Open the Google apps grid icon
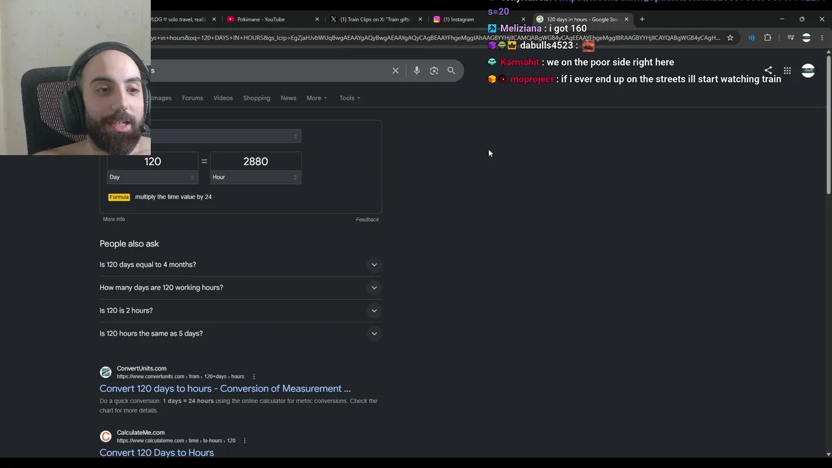832x468 pixels. (787, 70)
